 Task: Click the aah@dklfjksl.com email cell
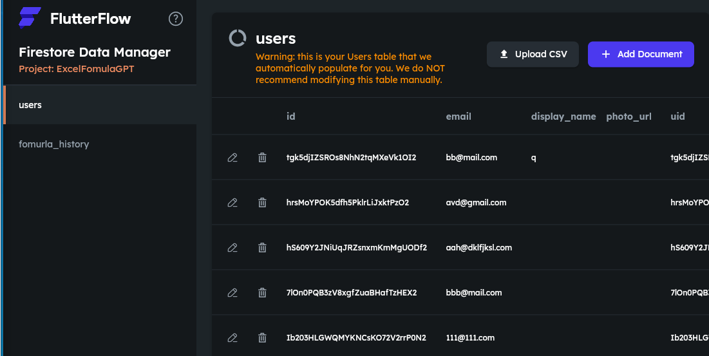(x=479, y=248)
